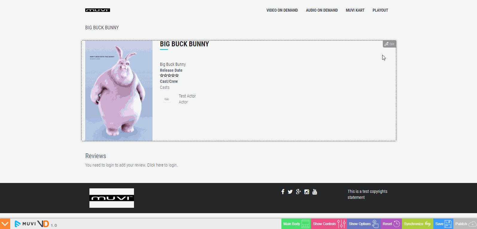Click the Muvi logo in the footer

tap(112, 198)
